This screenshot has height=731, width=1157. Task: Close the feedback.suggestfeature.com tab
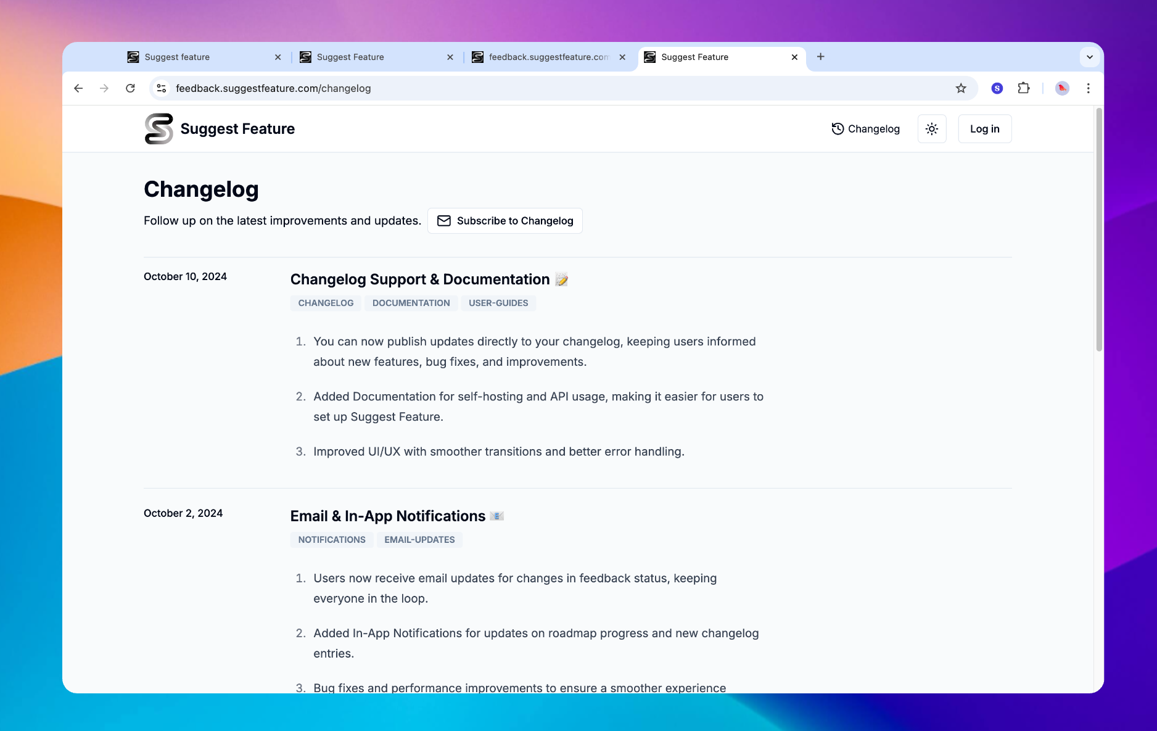(x=622, y=57)
